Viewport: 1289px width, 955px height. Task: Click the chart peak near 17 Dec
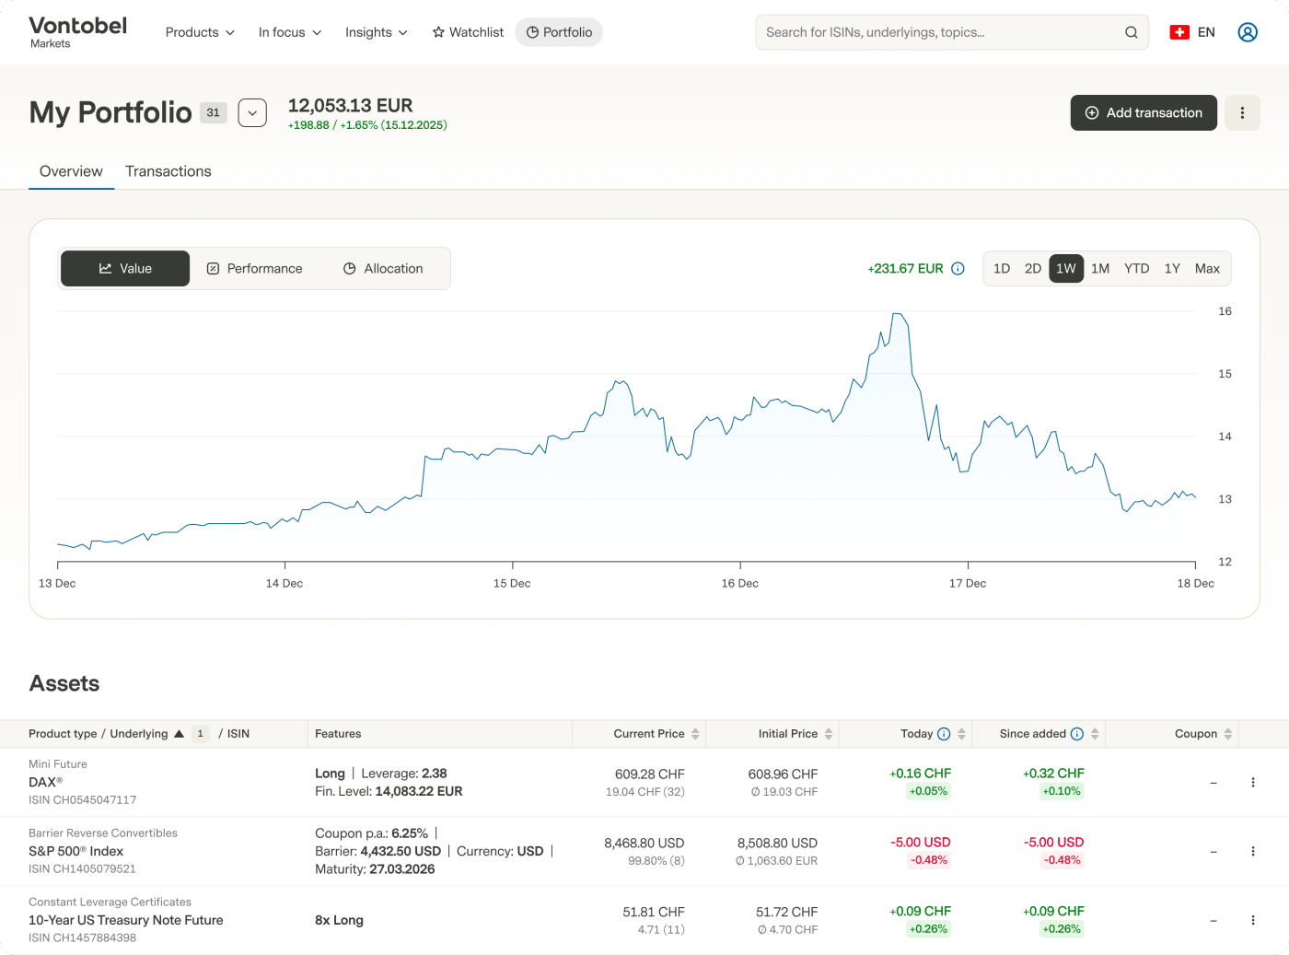click(x=899, y=315)
